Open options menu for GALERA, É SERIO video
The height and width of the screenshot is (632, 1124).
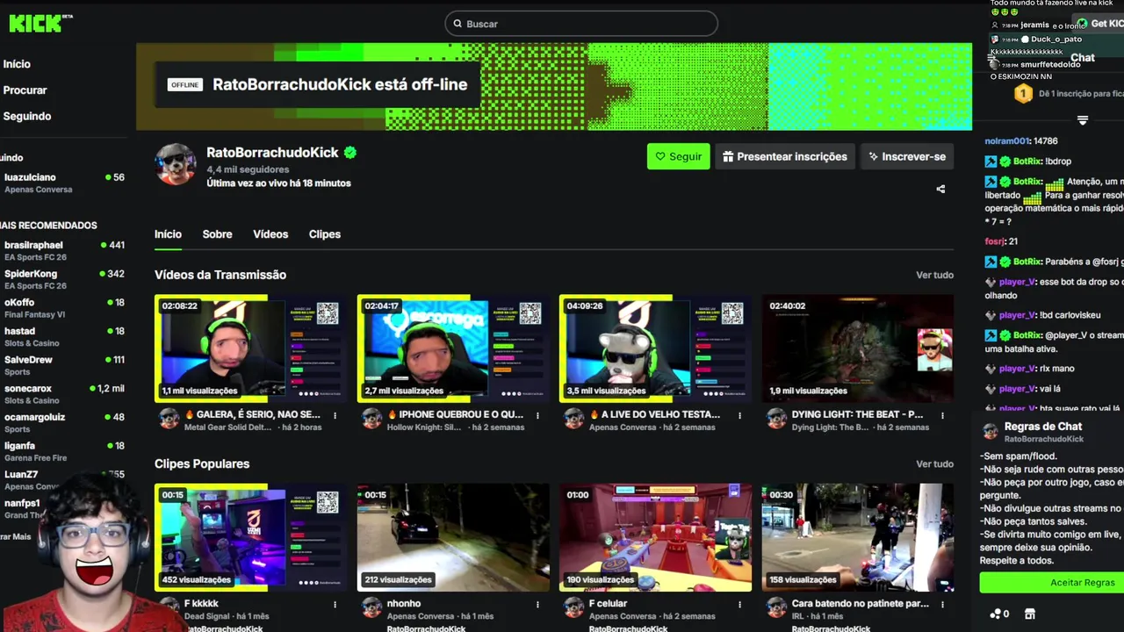(x=335, y=415)
